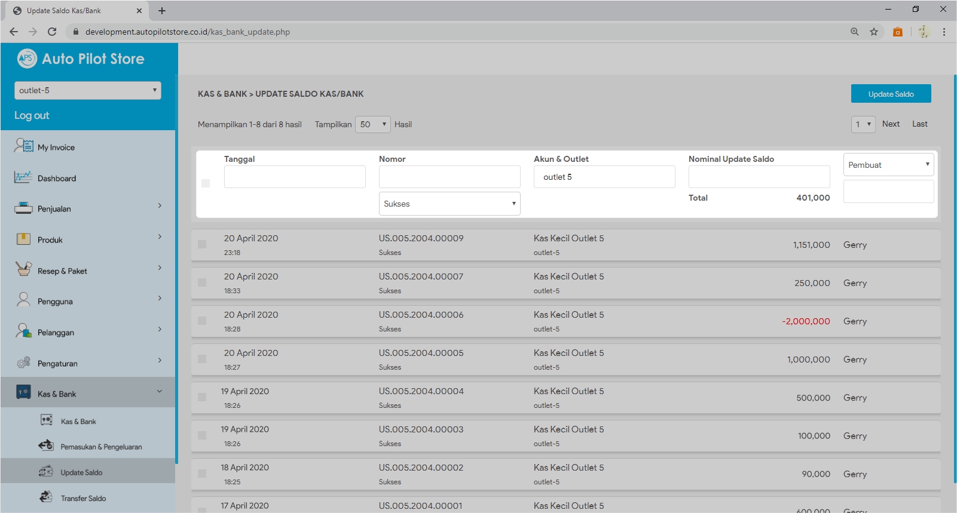
Task: Click the Produk box icon
Action: 23,239
